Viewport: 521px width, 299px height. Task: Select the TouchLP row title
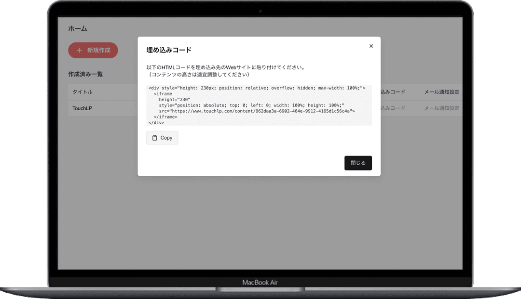[x=82, y=108]
